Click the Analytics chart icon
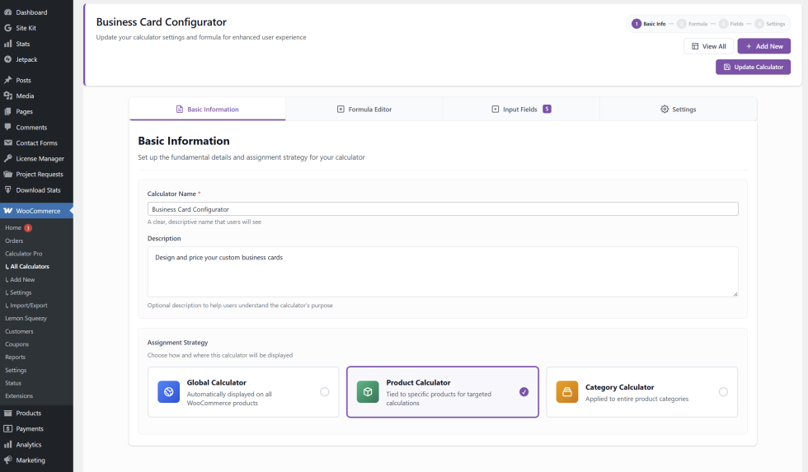 tap(7, 444)
